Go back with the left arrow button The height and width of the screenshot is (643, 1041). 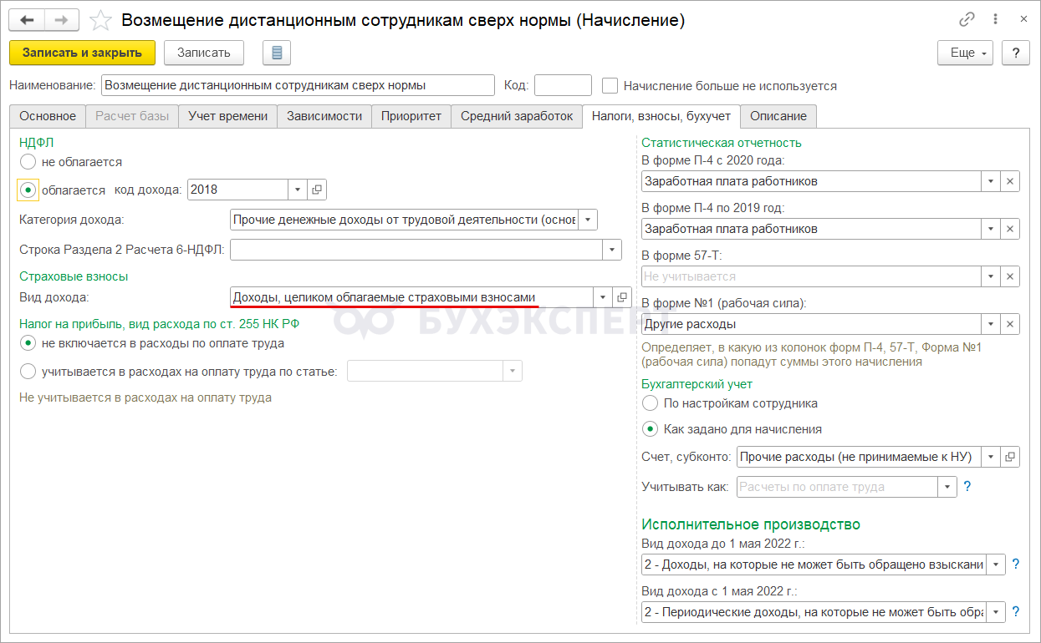[28, 20]
